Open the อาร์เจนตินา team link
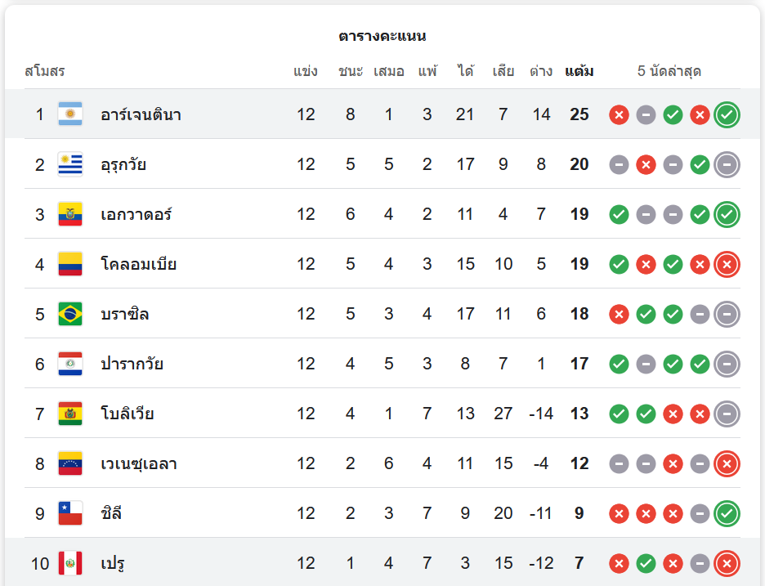Screen dimensions: 765x586 pos(141,114)
